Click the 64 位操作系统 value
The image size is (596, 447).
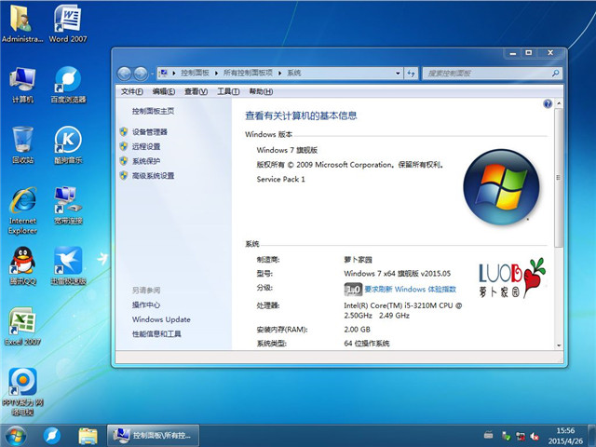pos(367,344)
